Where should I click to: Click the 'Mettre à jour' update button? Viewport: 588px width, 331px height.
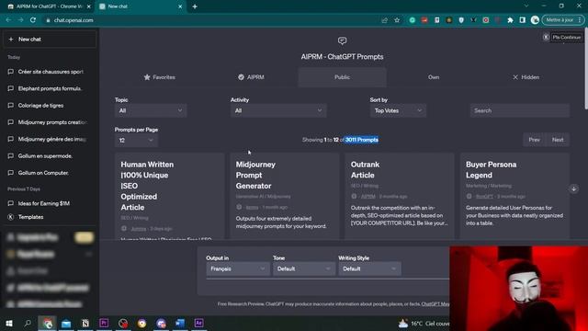click(563, 20)
